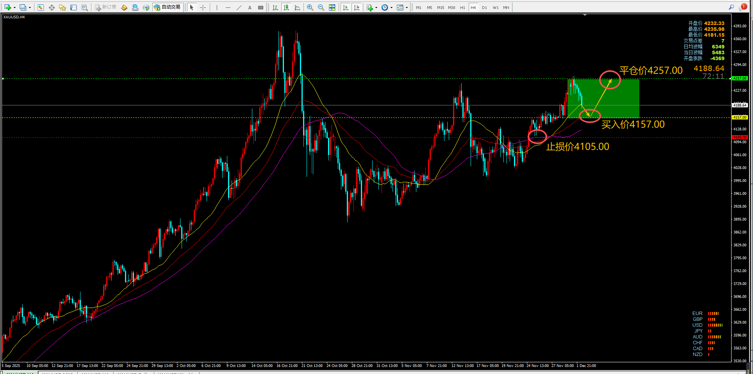The image size is (753, 374).
Task: Switch timeframe to M15
Action: click(x=441, y=7)
